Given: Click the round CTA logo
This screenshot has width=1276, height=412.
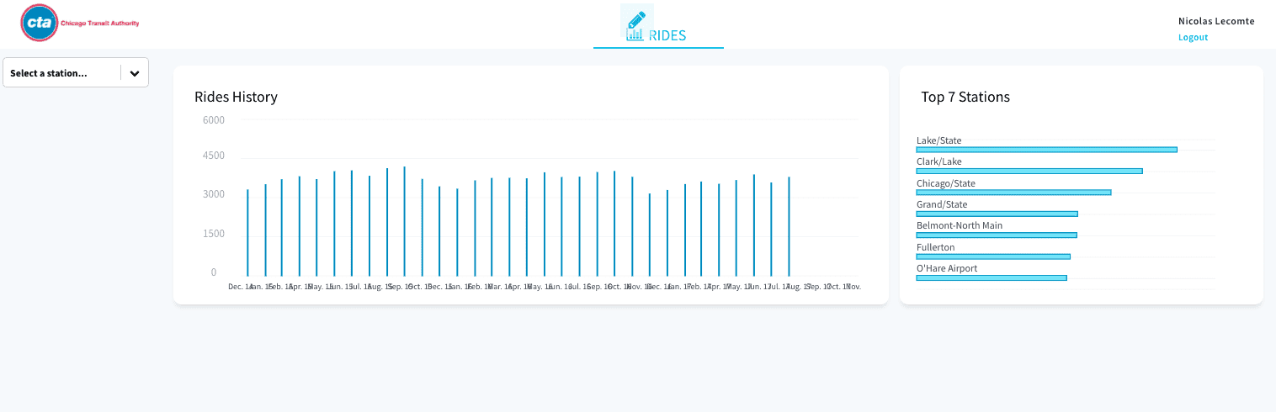Looking at the screenshot, I should tap(40, 24).
